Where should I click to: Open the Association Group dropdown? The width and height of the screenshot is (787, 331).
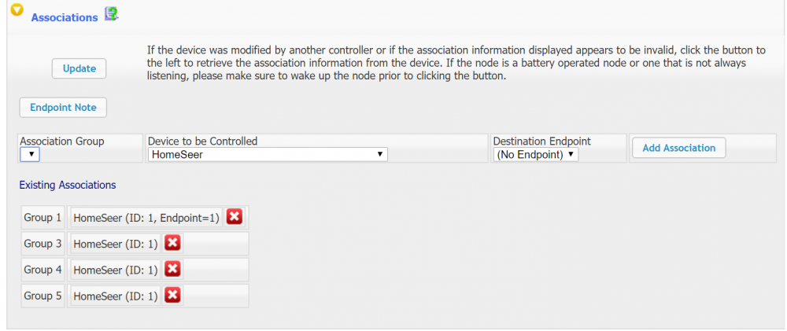tap(29, 155)
